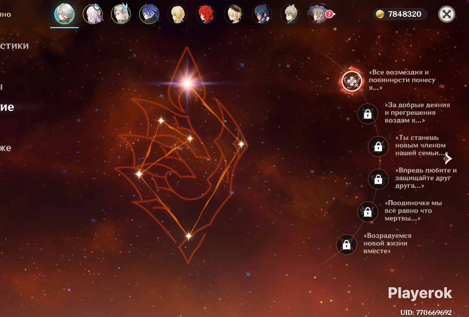
Task: Select the locked node beside «За добрые деяния»
Action: [x=368, y=114]
